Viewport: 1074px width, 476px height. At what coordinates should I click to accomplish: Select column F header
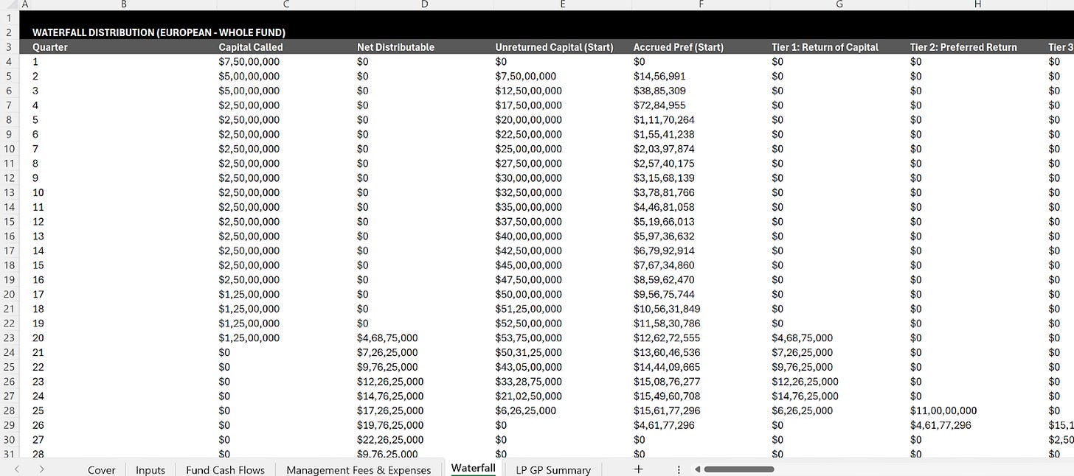(x=701, y=4)
